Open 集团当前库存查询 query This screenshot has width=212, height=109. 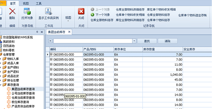click(x=23, y=89)
